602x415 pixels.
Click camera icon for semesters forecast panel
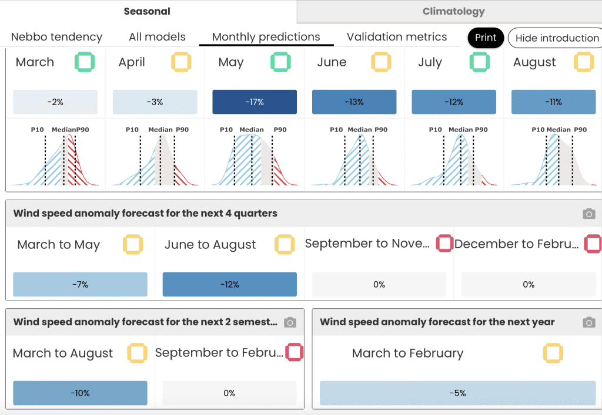point(290,322)
